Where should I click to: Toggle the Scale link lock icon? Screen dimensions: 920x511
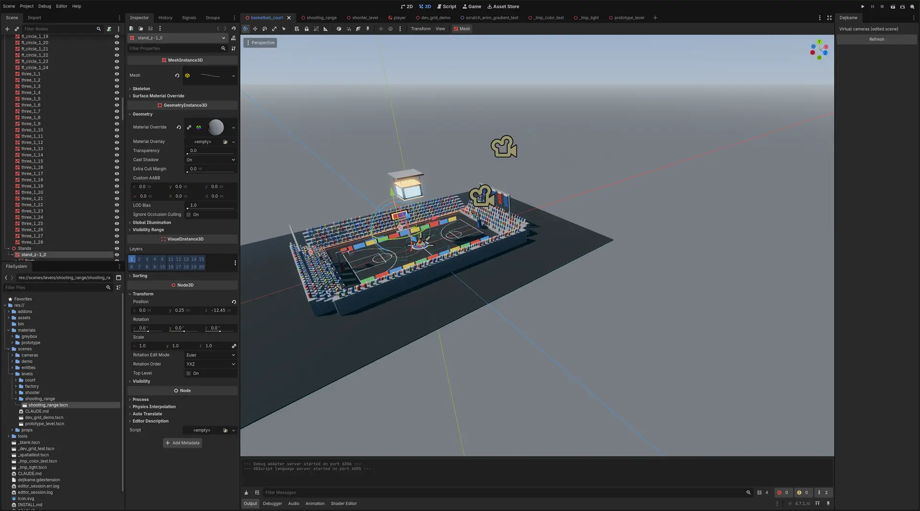tap(234, 346)
